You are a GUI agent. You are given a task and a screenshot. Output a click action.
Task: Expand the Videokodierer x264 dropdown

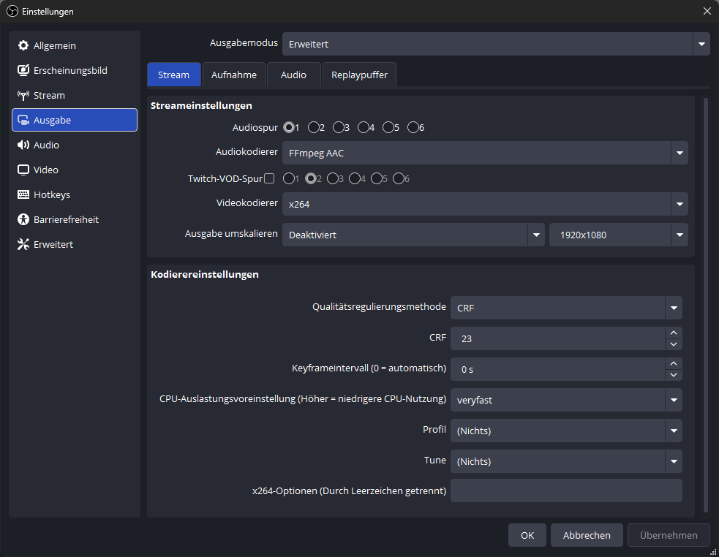pyautogui.click(x=485, y=205)
